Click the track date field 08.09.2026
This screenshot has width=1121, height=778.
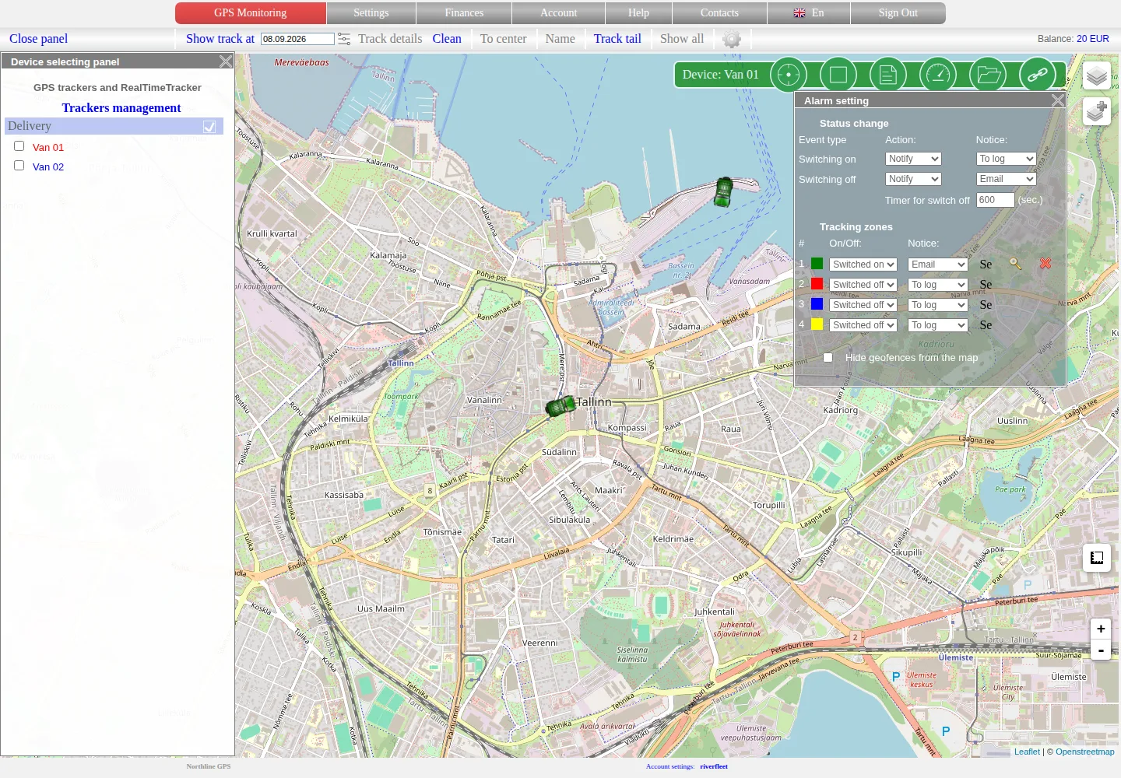(297, 39)
